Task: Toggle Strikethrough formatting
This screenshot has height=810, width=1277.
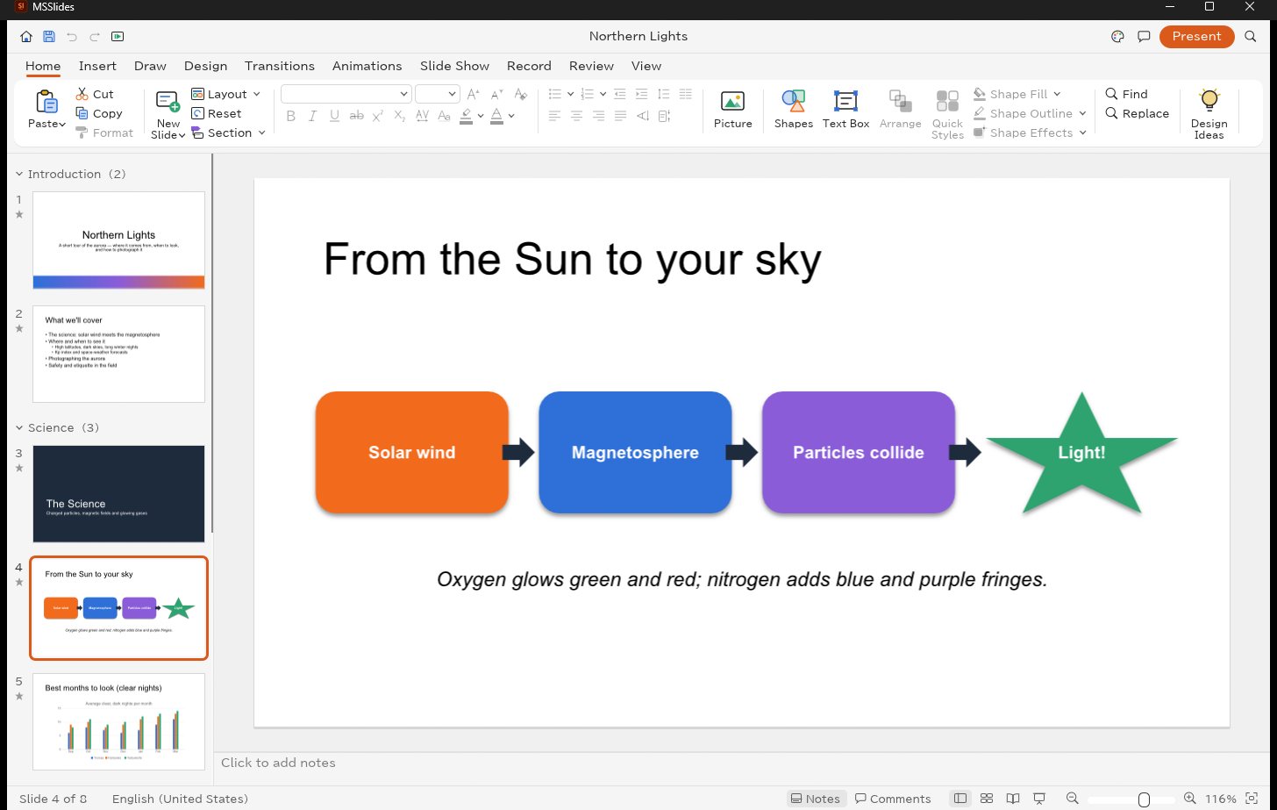Action: [356, 116]
